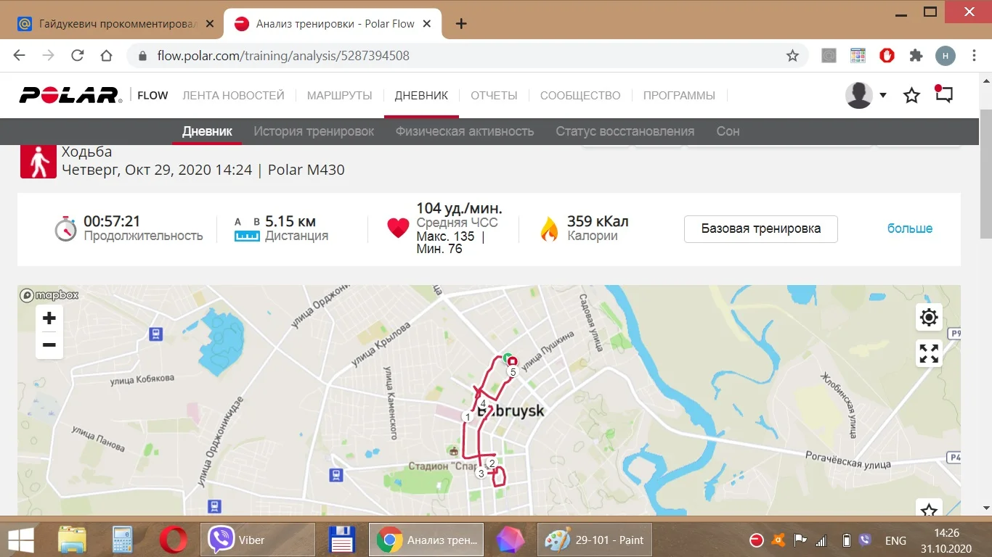Switch to the История тренировок tab
Viewport: 992px width, 557px height.
(314, 131)
